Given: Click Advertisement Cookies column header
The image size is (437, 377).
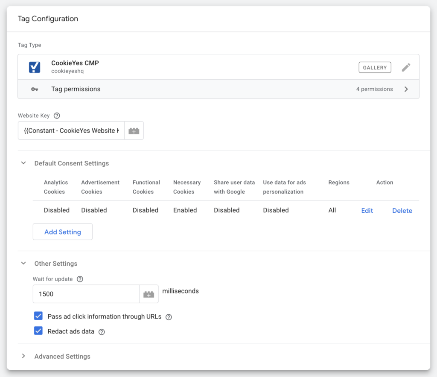Looking at the screenshot, I should pyautogui.click(x=100, y=187).
